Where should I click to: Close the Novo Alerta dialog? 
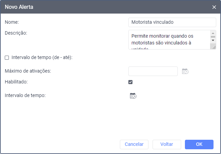pos(214,7)
